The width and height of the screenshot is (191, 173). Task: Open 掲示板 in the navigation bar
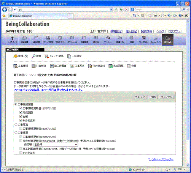96,39
